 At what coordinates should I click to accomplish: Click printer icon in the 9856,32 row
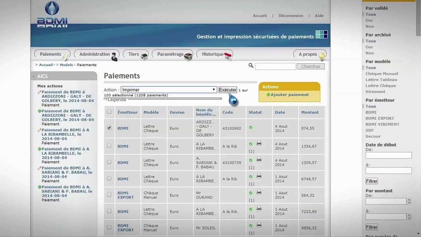pyautogui.click(x=259, y=225)
